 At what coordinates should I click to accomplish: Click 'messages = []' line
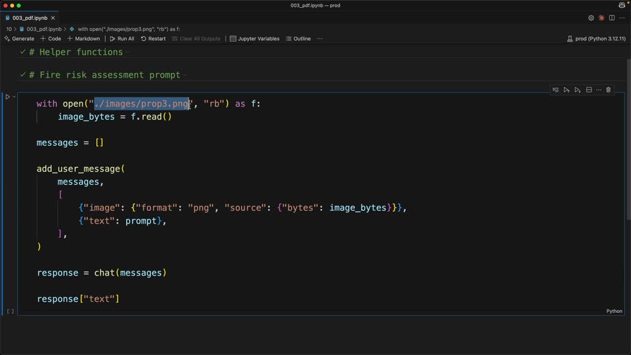[x=70, y=143]
